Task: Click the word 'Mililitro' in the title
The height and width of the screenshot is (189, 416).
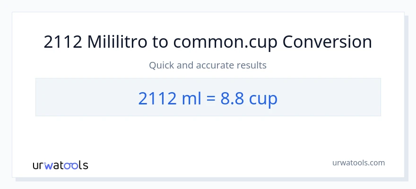Action: [x=117, y=43]
